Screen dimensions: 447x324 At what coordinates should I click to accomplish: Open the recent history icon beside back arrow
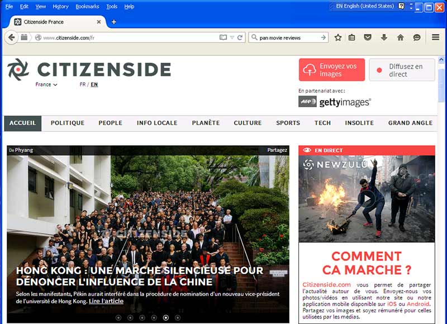(x=25, y=37)
